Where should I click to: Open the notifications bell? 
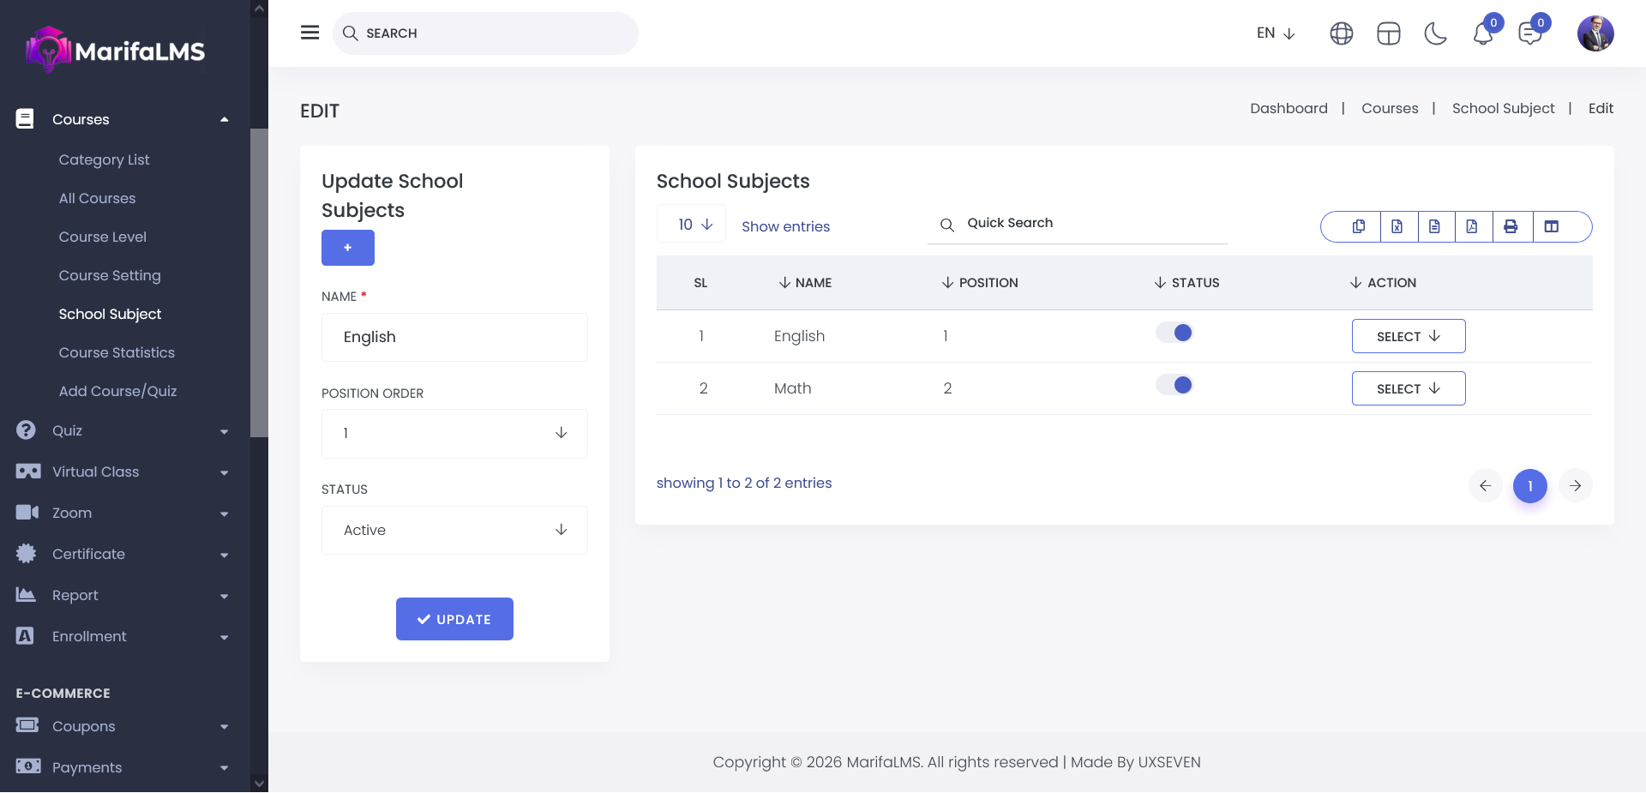point(1482,33)
